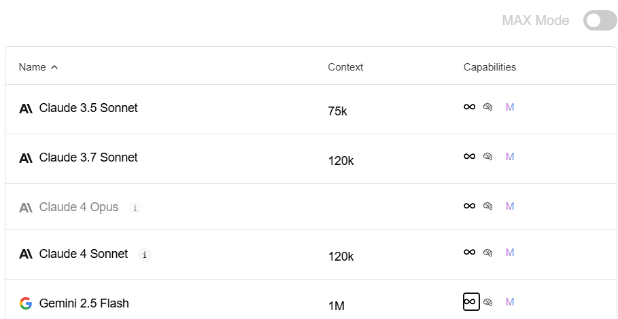The width and height of the screenshot is (618, 319).
Task: Open info icon next to Claude 4 Opus
Action: click(x=135, y=207)
